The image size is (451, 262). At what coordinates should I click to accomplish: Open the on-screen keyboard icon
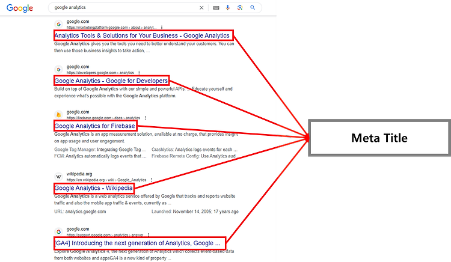coord(216,8)
